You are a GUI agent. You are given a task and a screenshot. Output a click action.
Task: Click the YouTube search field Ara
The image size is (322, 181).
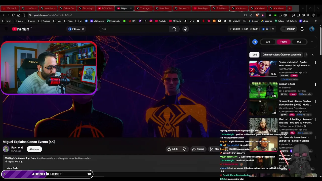tap(134, 29)
